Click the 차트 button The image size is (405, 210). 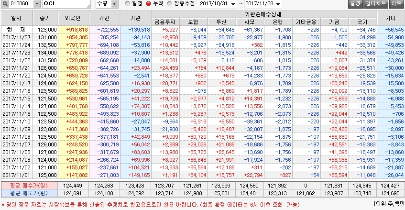[x=396, y=3]
